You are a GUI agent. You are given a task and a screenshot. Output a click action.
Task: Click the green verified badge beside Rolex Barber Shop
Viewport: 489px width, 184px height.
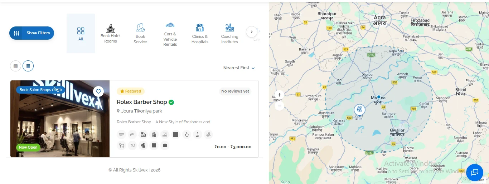(171, 102)
